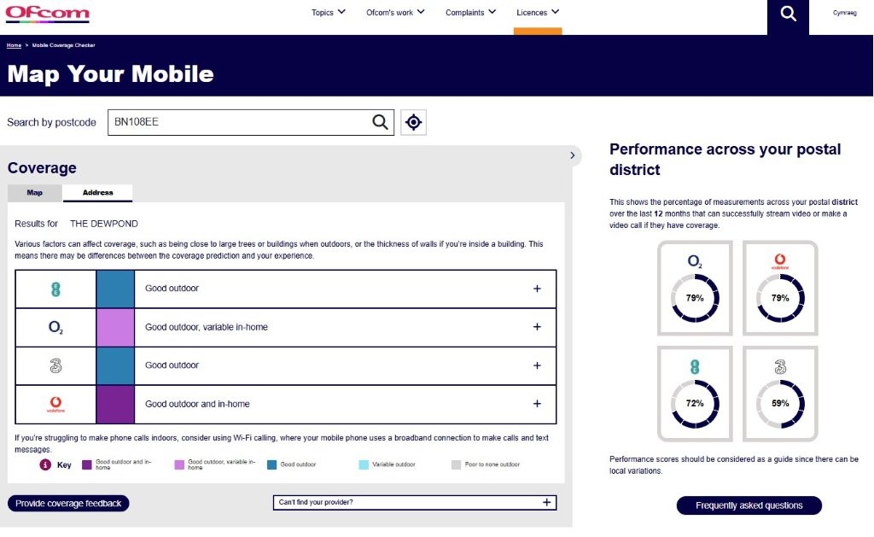Switch to the Map tab
This screenshot has width=874, height=537.
35,193
